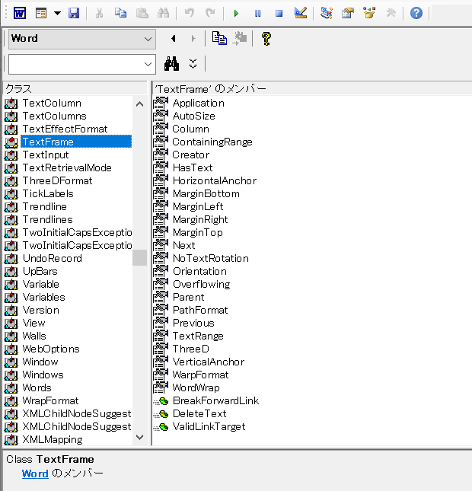Screen dimensions: 472x491
Task: Click the yellow Help question mark icon
Action: pyautogui.click(x=266, y=39)
